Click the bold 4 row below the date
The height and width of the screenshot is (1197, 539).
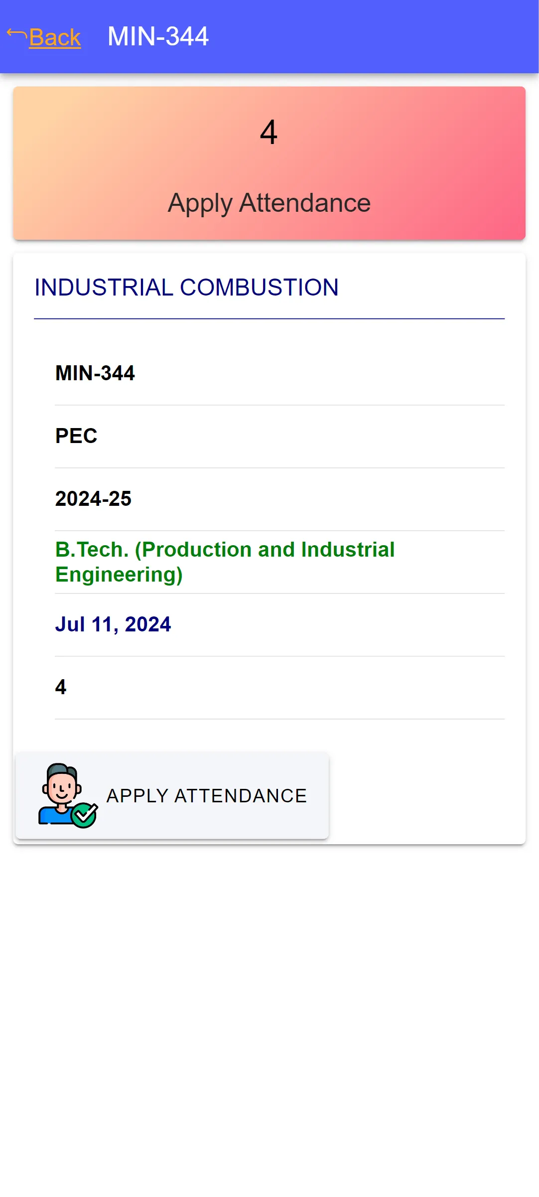(279, 687)
